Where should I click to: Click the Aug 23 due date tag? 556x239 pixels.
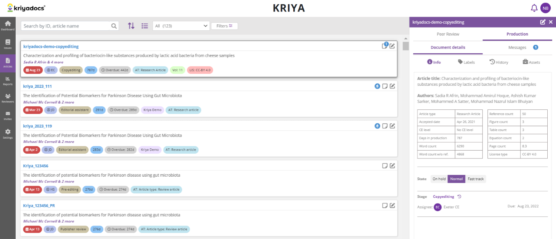click(33, 70)
